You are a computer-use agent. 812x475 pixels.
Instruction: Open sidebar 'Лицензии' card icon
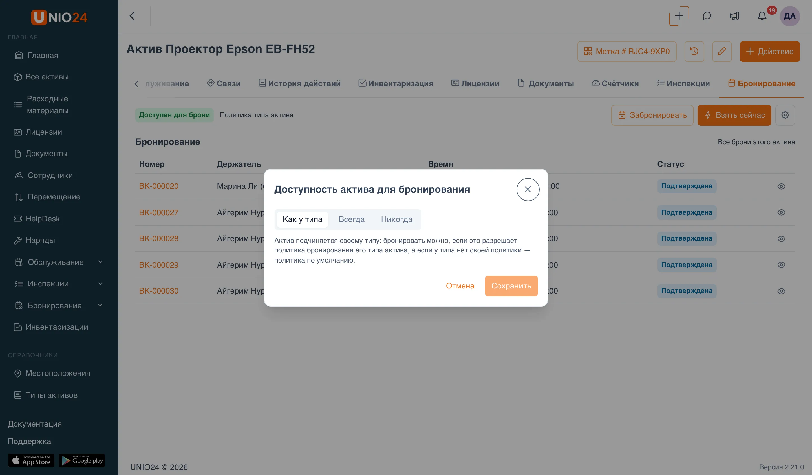[x=18, y=132]
